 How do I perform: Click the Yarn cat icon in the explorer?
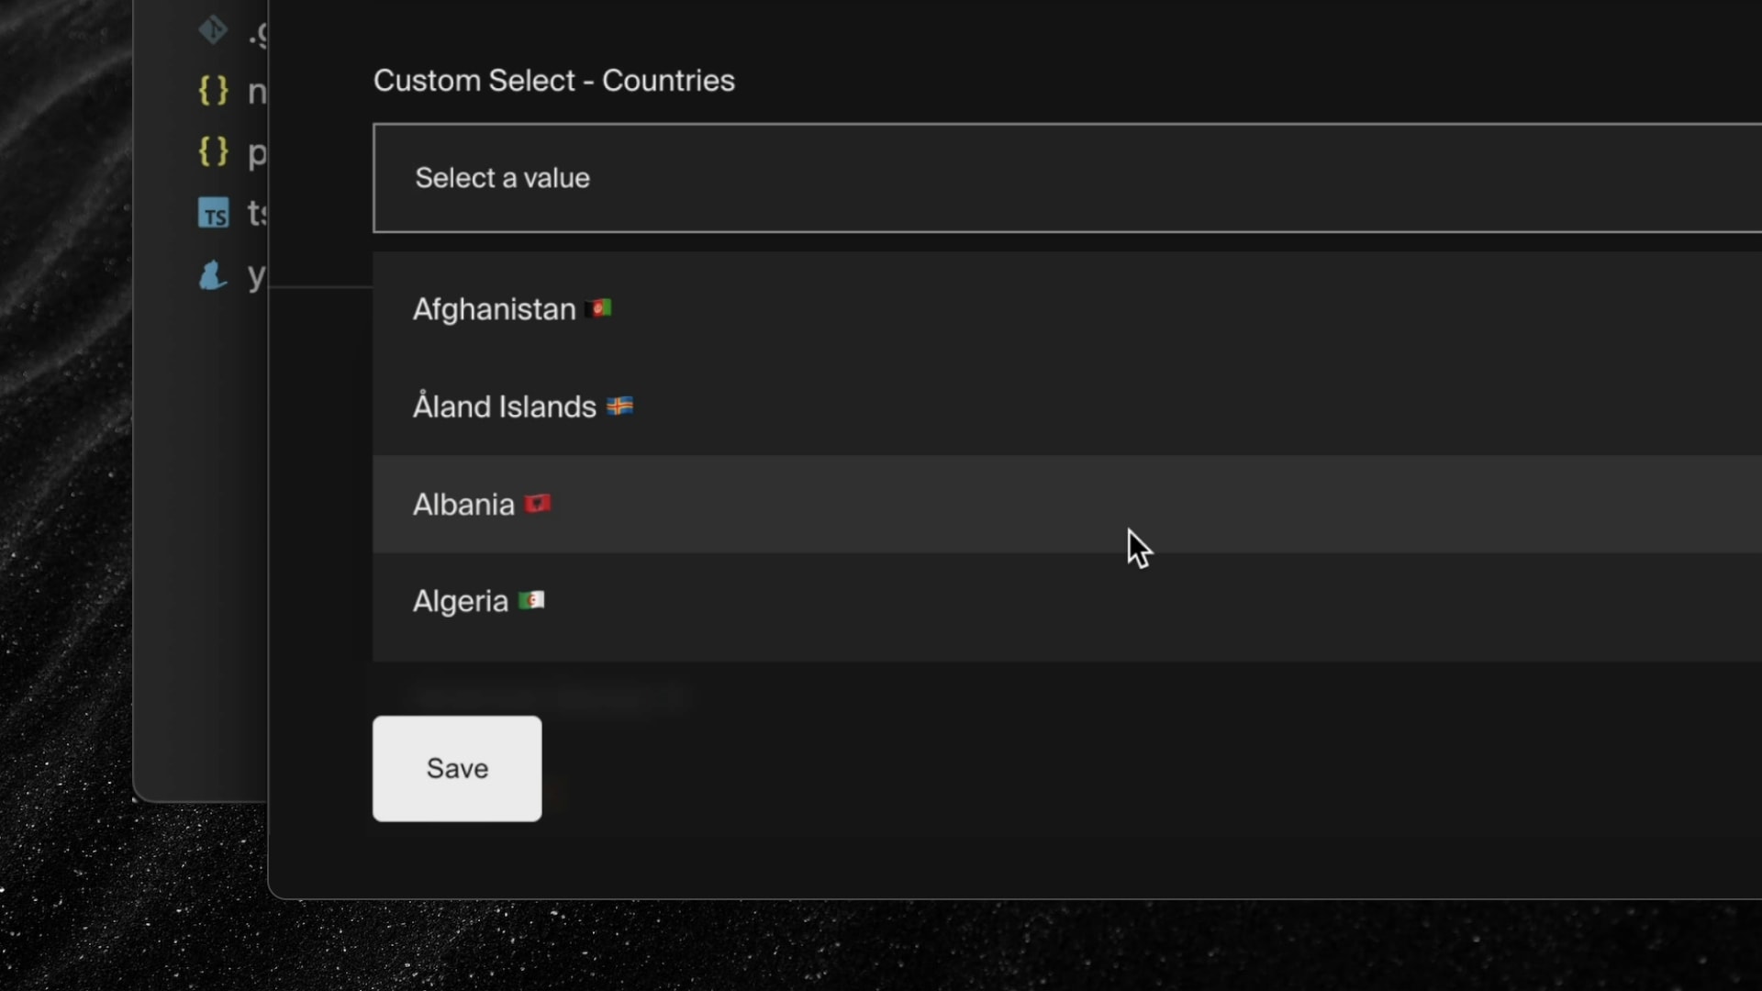tap(212, 275)
